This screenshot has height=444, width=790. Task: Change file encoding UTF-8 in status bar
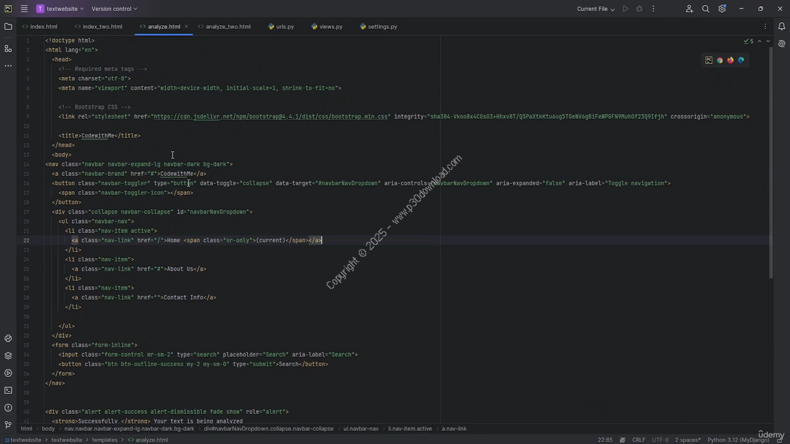pyautogui.click(x=660, y=440)
